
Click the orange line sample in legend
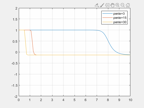[x=107, y=18]
